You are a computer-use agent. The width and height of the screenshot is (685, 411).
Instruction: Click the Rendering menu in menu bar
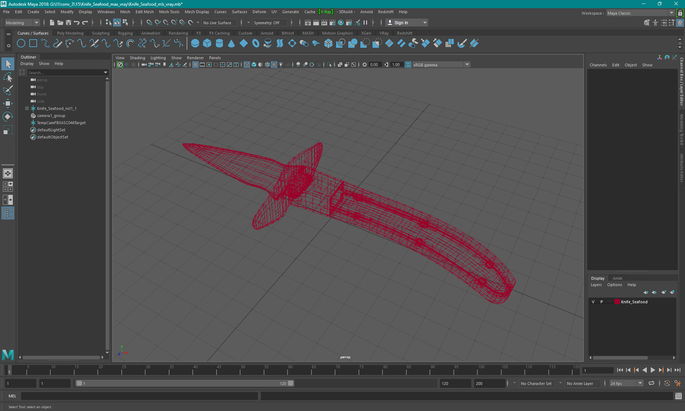click(178, 33)
